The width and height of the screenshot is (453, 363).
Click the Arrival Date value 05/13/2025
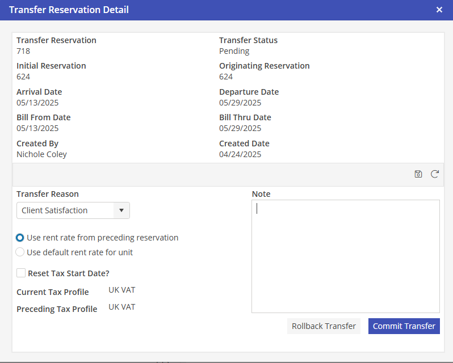click(37, 103)
